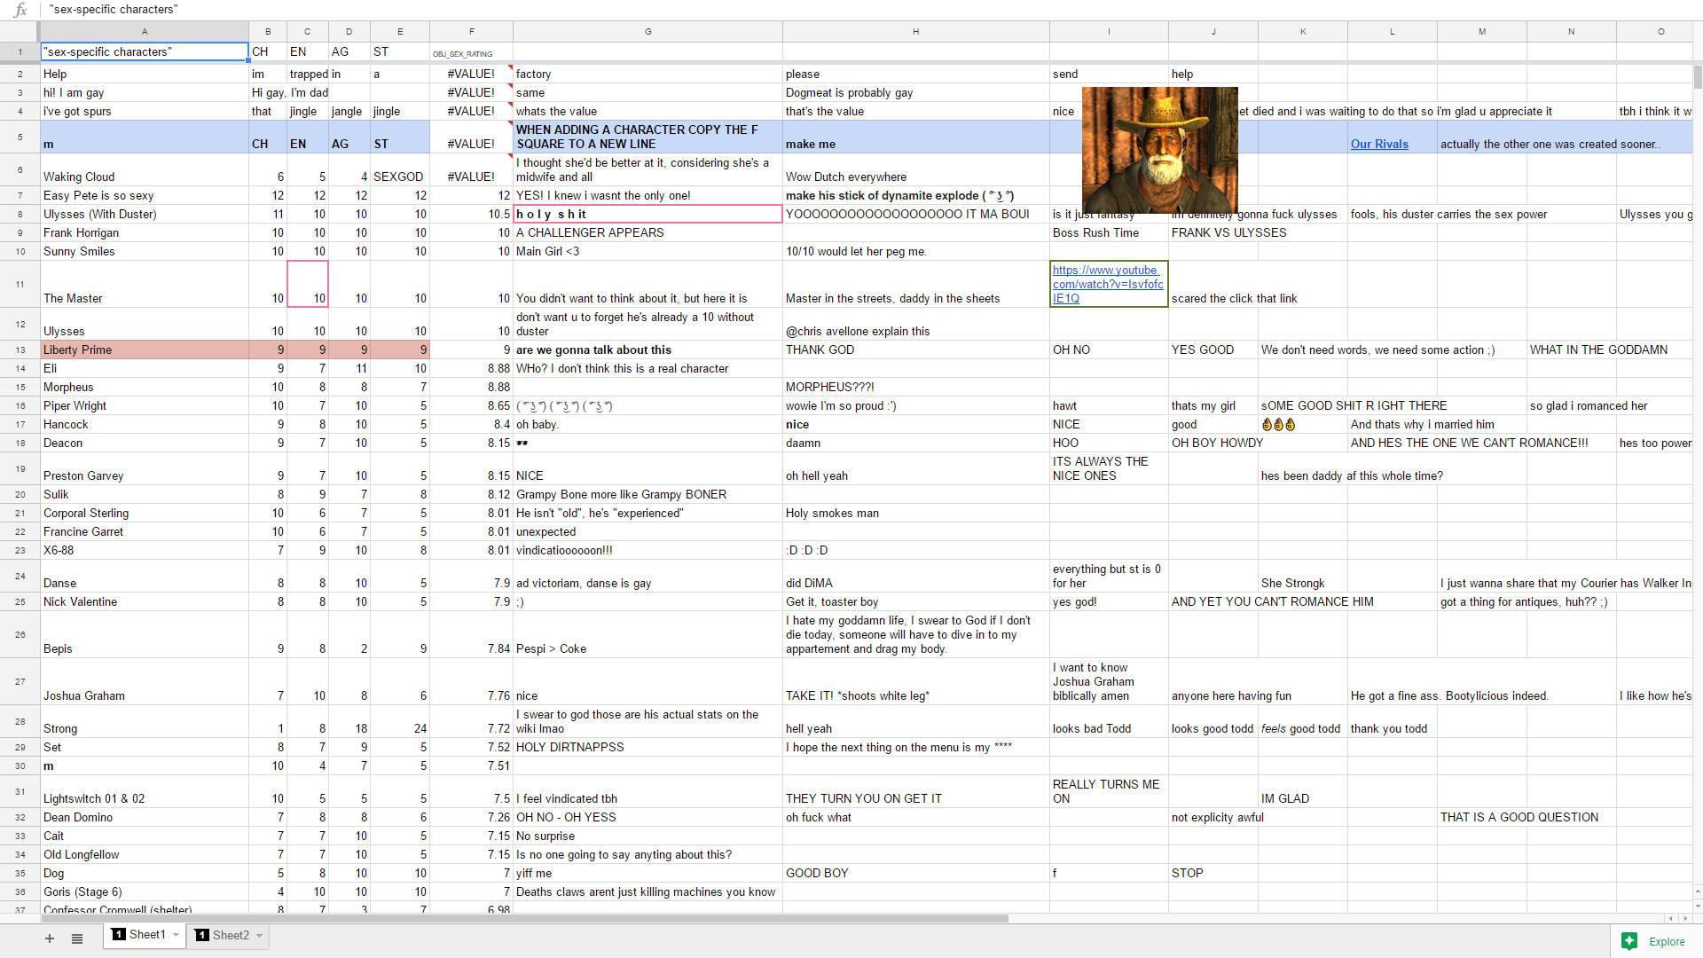Click the vertical scrollbar thumb
The height and width of the screenshot is (958, 1703).
tap(1698, 77)
